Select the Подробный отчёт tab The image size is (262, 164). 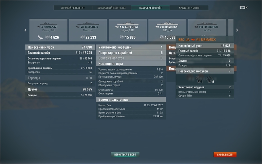[x=150, y=8]
